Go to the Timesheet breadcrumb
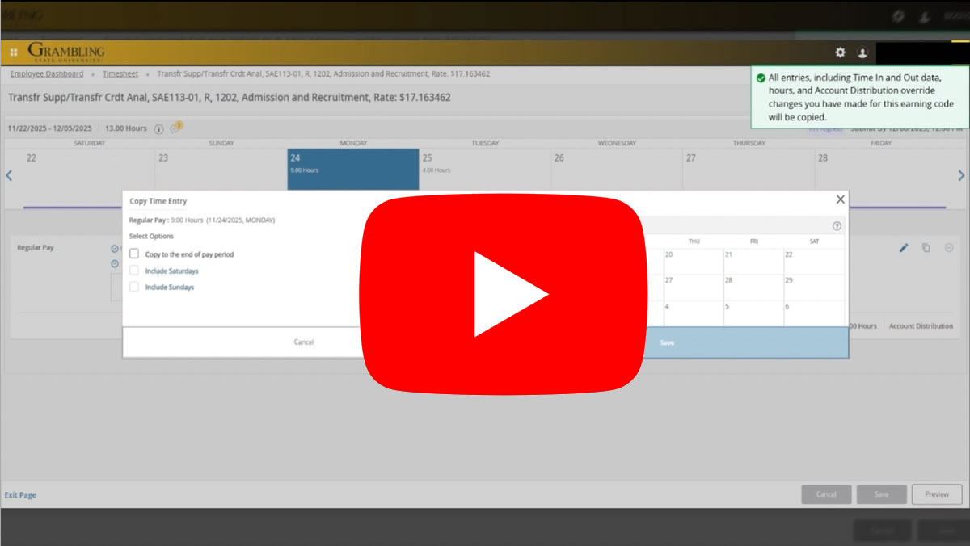This screenshot has height=546, width=970. [120, 74]
